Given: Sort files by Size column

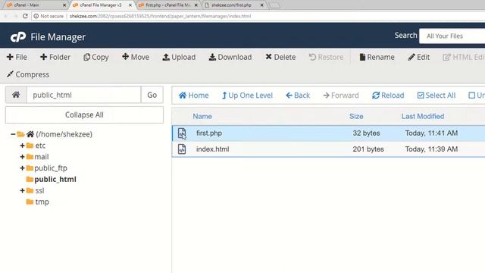Looking at the screenshot, I should click(356, 116).
